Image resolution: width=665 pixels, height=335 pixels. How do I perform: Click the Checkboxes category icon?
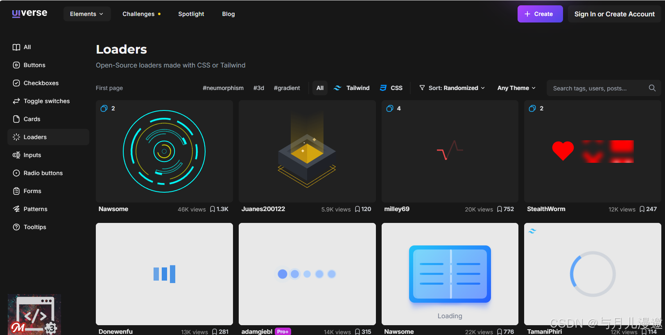pyautogui.click(x=16, y=83)
